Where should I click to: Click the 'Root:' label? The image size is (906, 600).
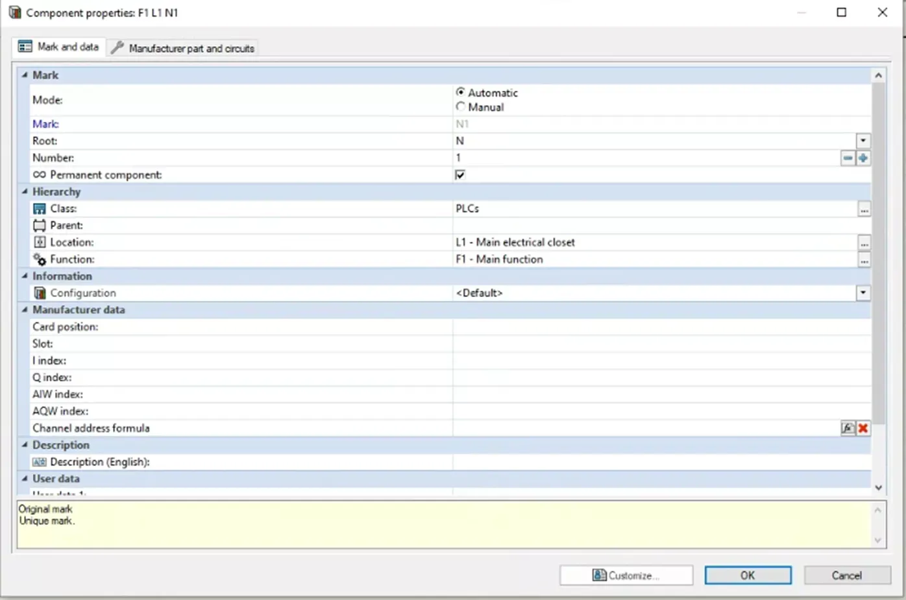pos(45,141)
